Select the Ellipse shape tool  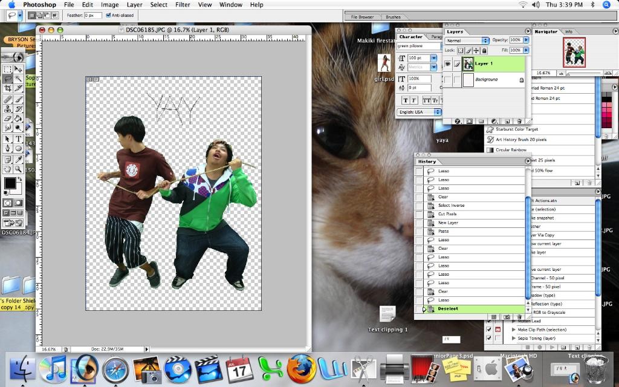tap(18, 149)
